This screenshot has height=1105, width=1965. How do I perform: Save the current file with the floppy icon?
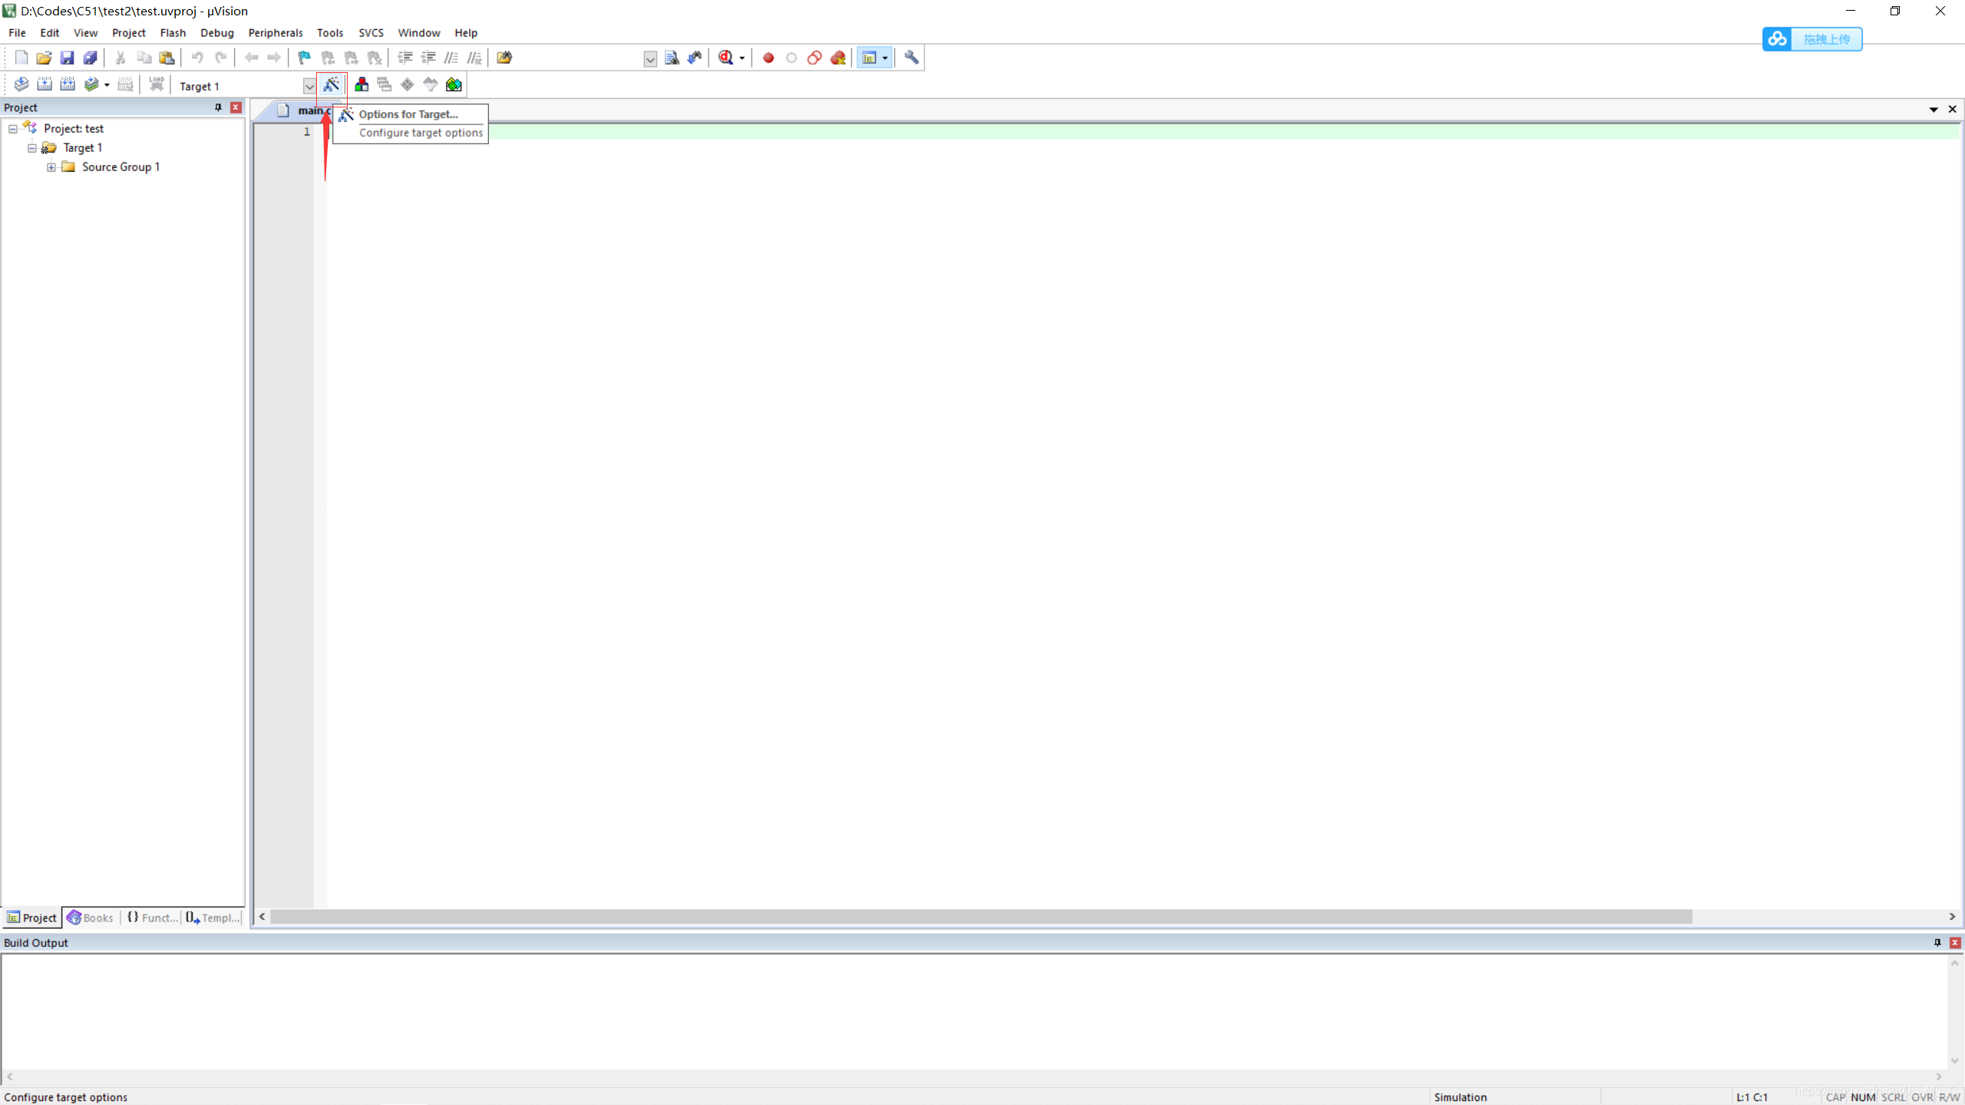(x=67, y=58)
